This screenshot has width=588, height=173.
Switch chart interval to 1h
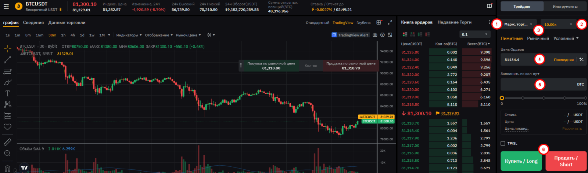pos(63,35)
